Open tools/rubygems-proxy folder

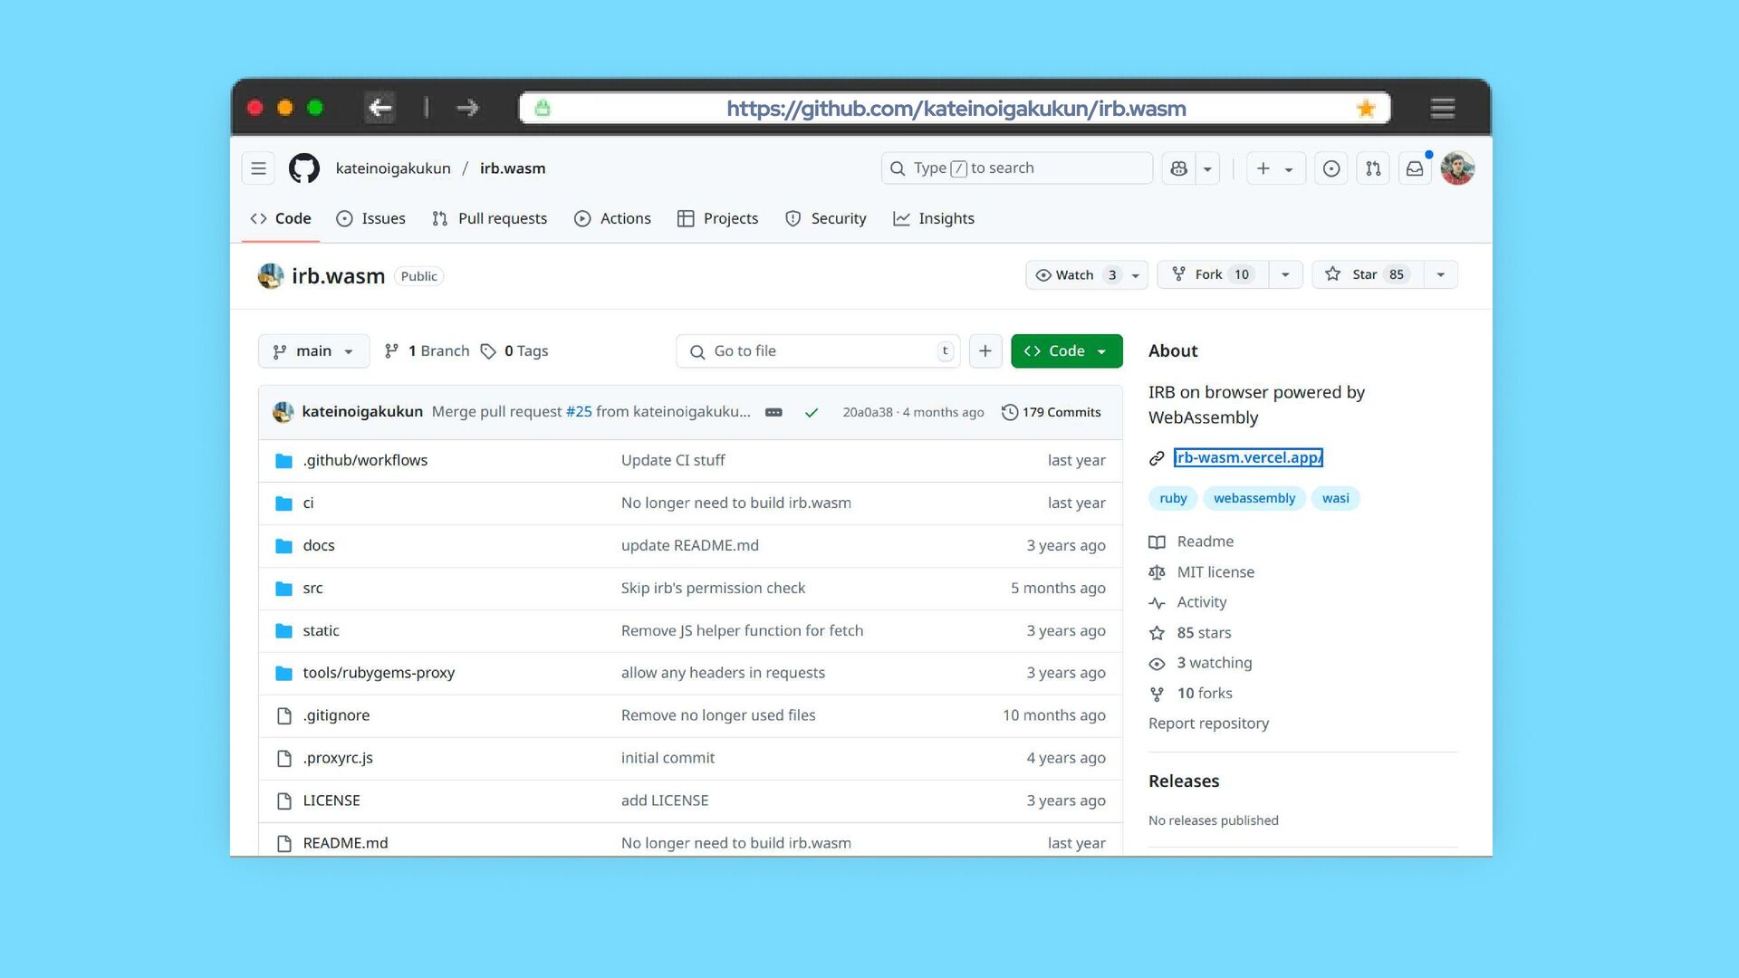click(x=379, y=674)
